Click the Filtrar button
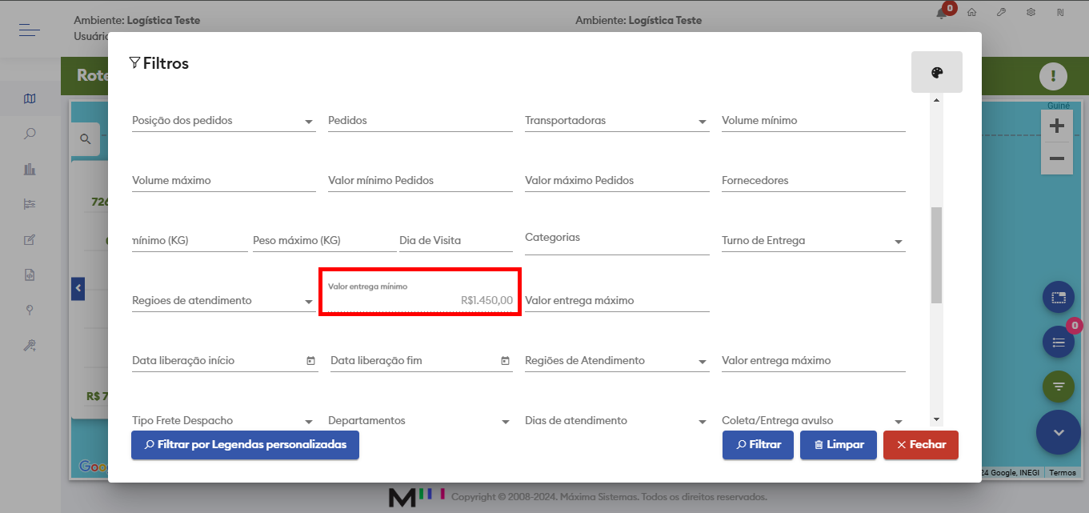The width and height of the screenshot is (1089, 513). pyautogui.click(x=758, y=445)
